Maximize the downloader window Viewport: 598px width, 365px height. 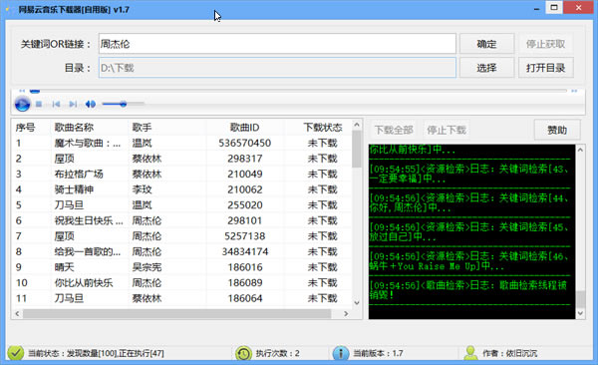554,8
